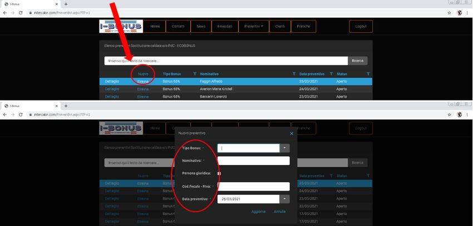473x226 pixels.
Task: Click the Nominativo text field in the dialog
Action: pos(253,161)
